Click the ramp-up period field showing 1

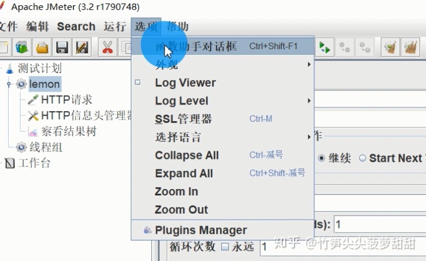point(380,224)
